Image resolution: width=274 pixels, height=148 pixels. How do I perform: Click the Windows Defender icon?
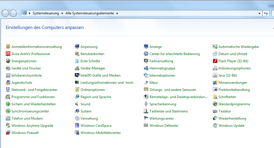point(146,125)
